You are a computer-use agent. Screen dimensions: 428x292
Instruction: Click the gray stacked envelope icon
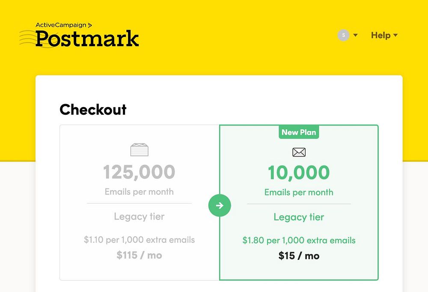point(139,150)
